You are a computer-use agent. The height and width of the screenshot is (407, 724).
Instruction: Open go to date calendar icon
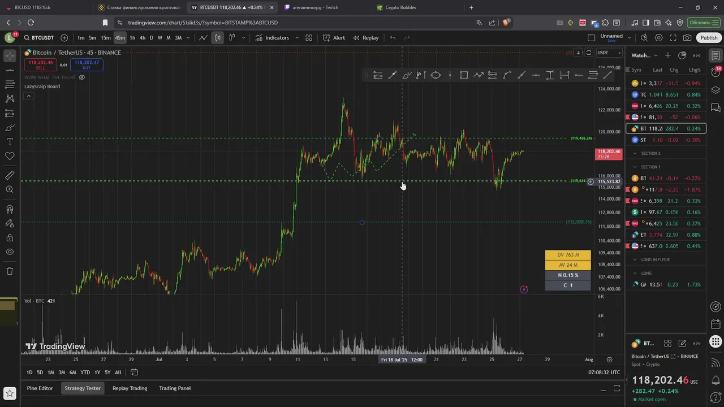tap(134, 373)
